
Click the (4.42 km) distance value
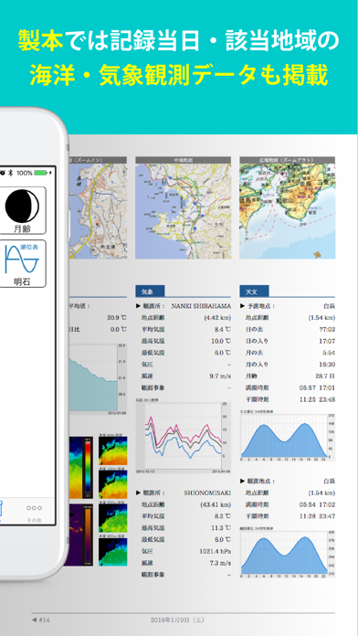217,318
